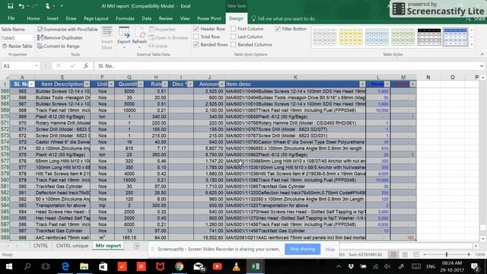
Task: Open the Action Center notifications icon
Action: pyautogui.click(x=475, y=266)
